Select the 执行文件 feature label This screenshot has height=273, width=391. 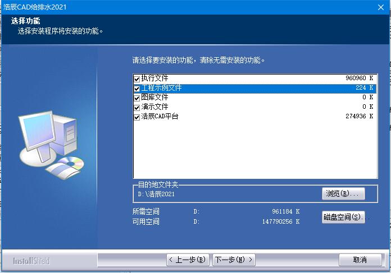154,78
